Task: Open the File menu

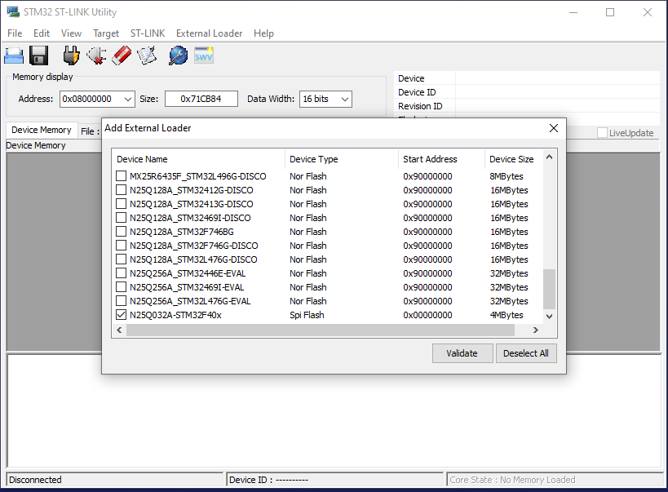Action: coord(15,33)
